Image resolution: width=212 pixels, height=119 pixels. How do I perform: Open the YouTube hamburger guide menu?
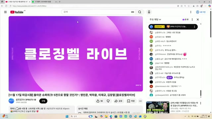5,12
